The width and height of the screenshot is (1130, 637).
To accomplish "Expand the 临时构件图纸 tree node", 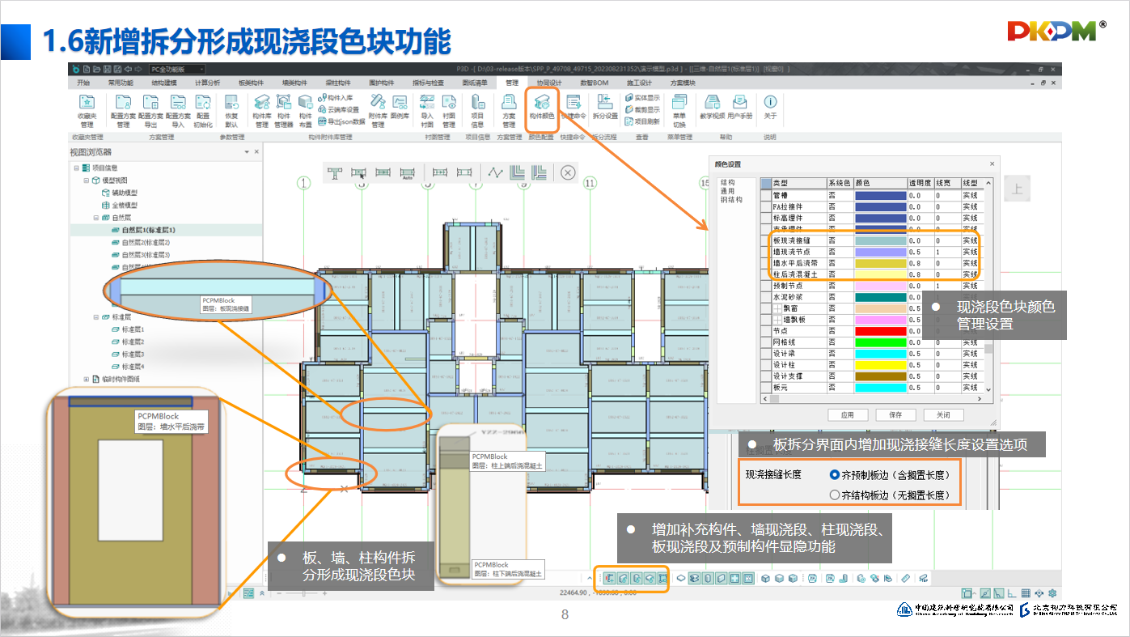I will click(x=86, y=379).
